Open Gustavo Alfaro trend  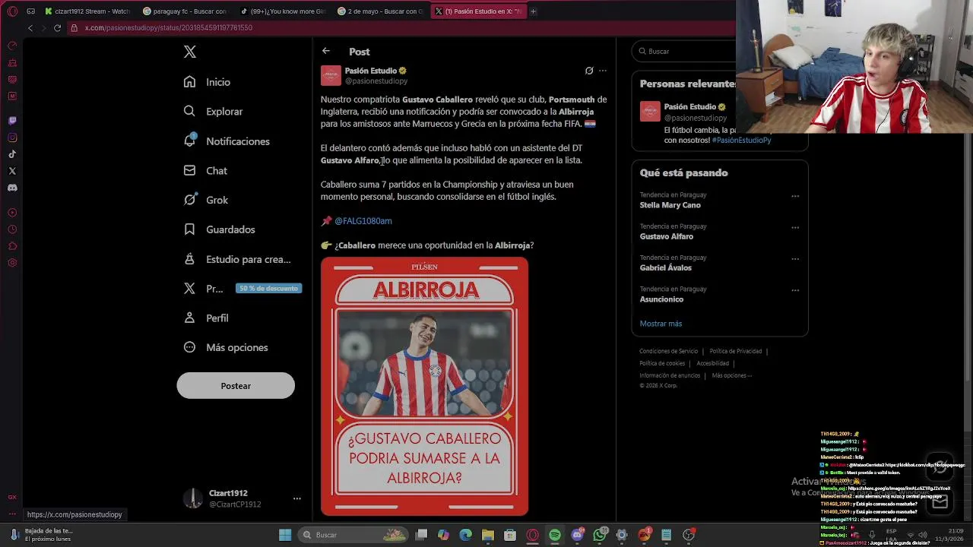(667, 236)
